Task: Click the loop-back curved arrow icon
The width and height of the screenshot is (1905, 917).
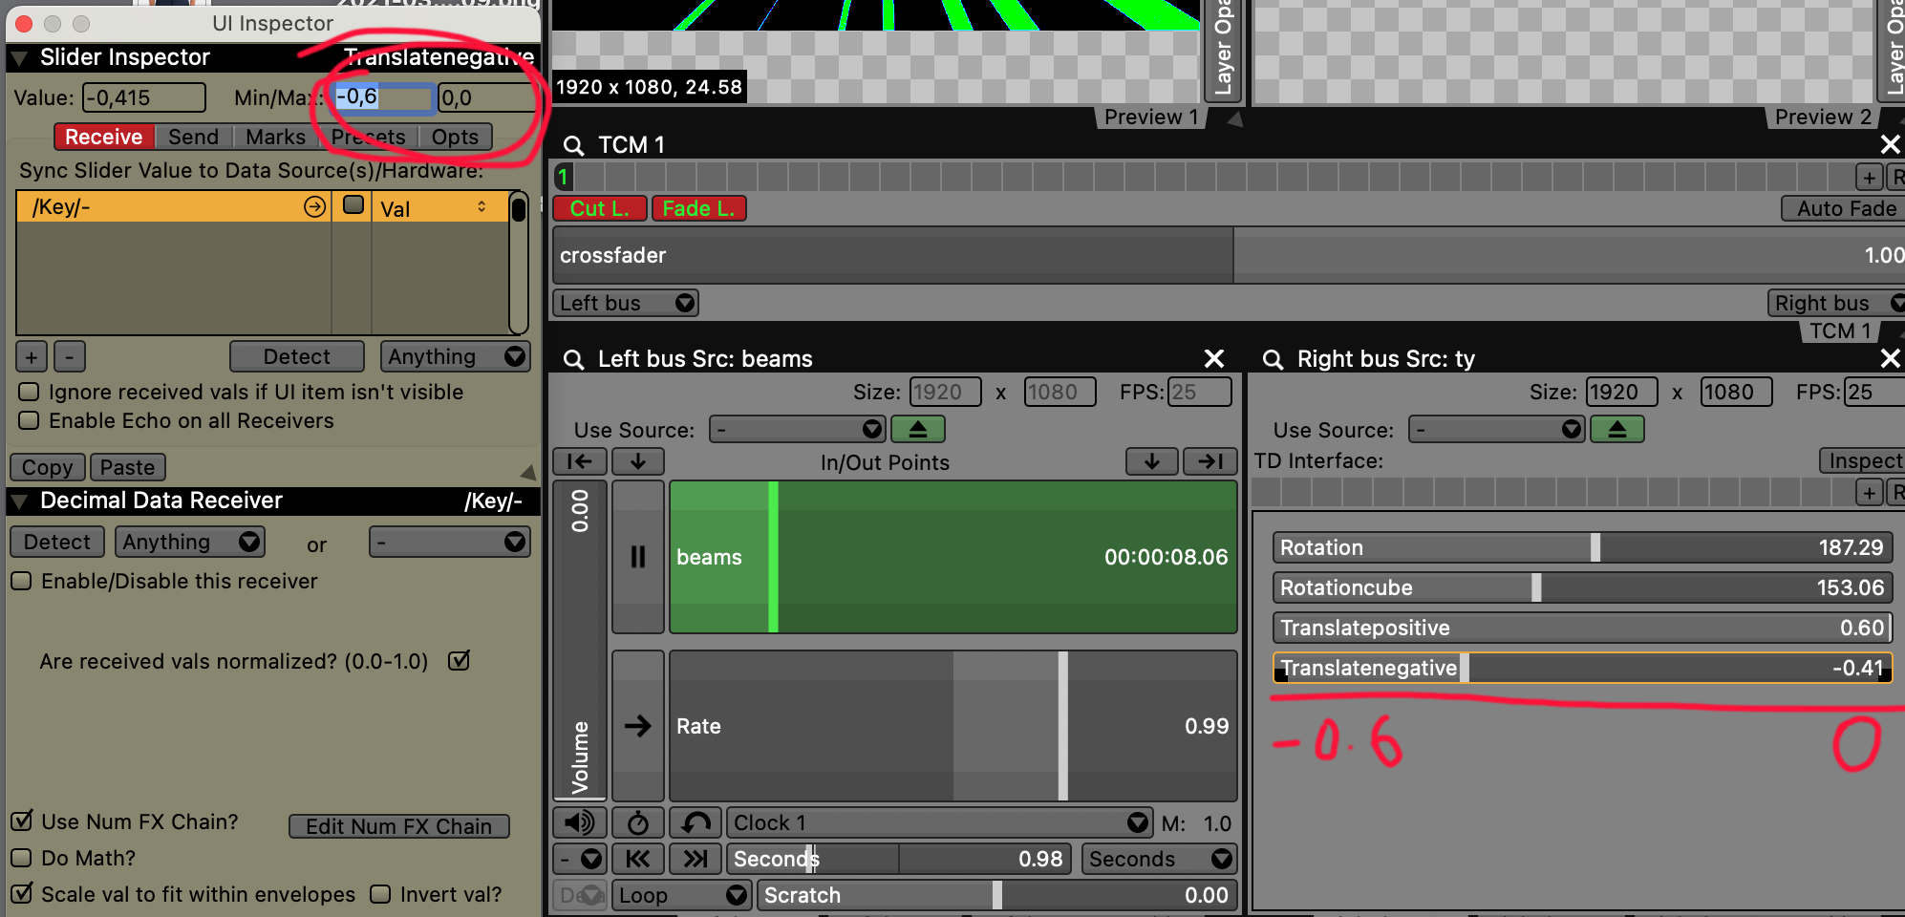Action: pyautogui.click(x=696, y=823)
